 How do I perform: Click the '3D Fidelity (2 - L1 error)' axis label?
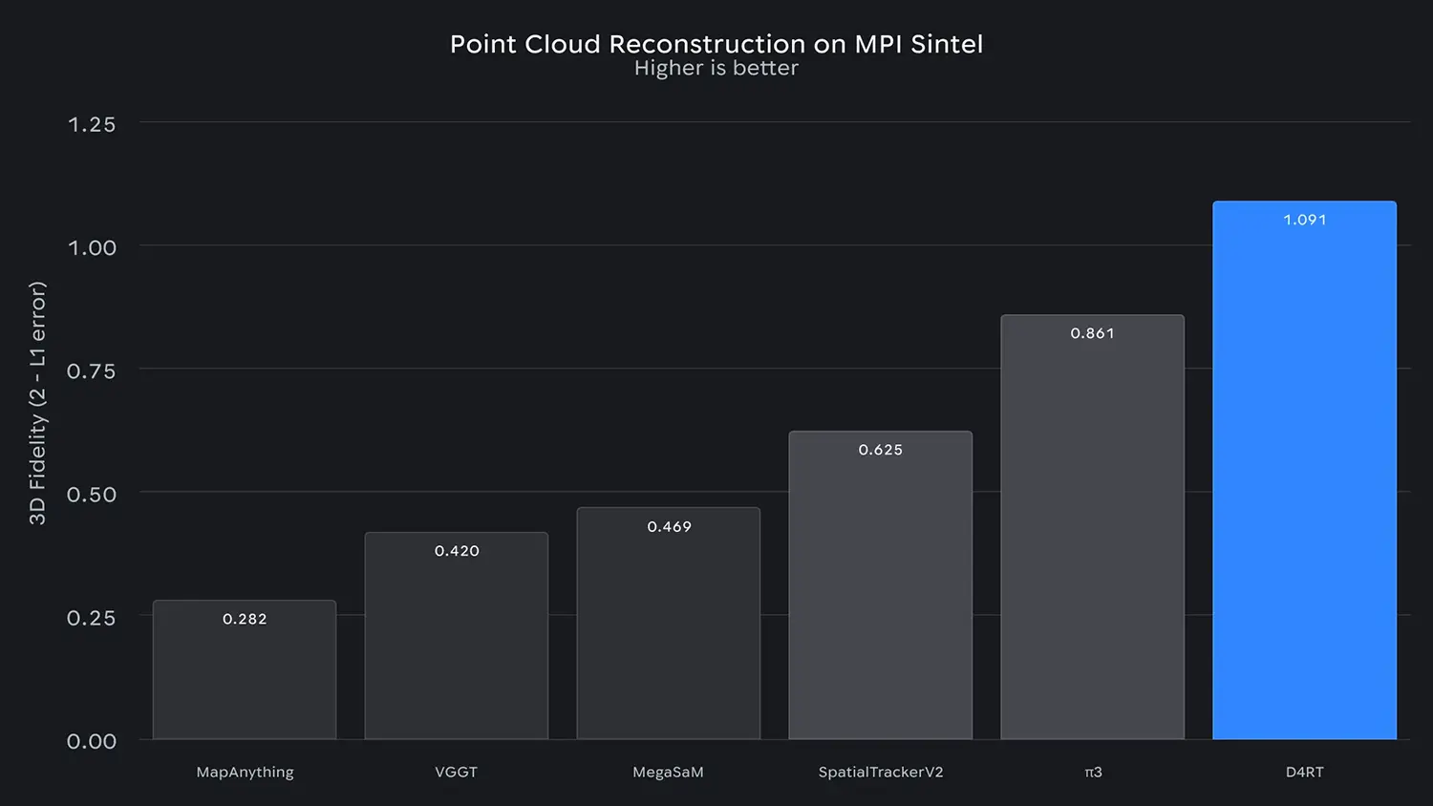37,403
